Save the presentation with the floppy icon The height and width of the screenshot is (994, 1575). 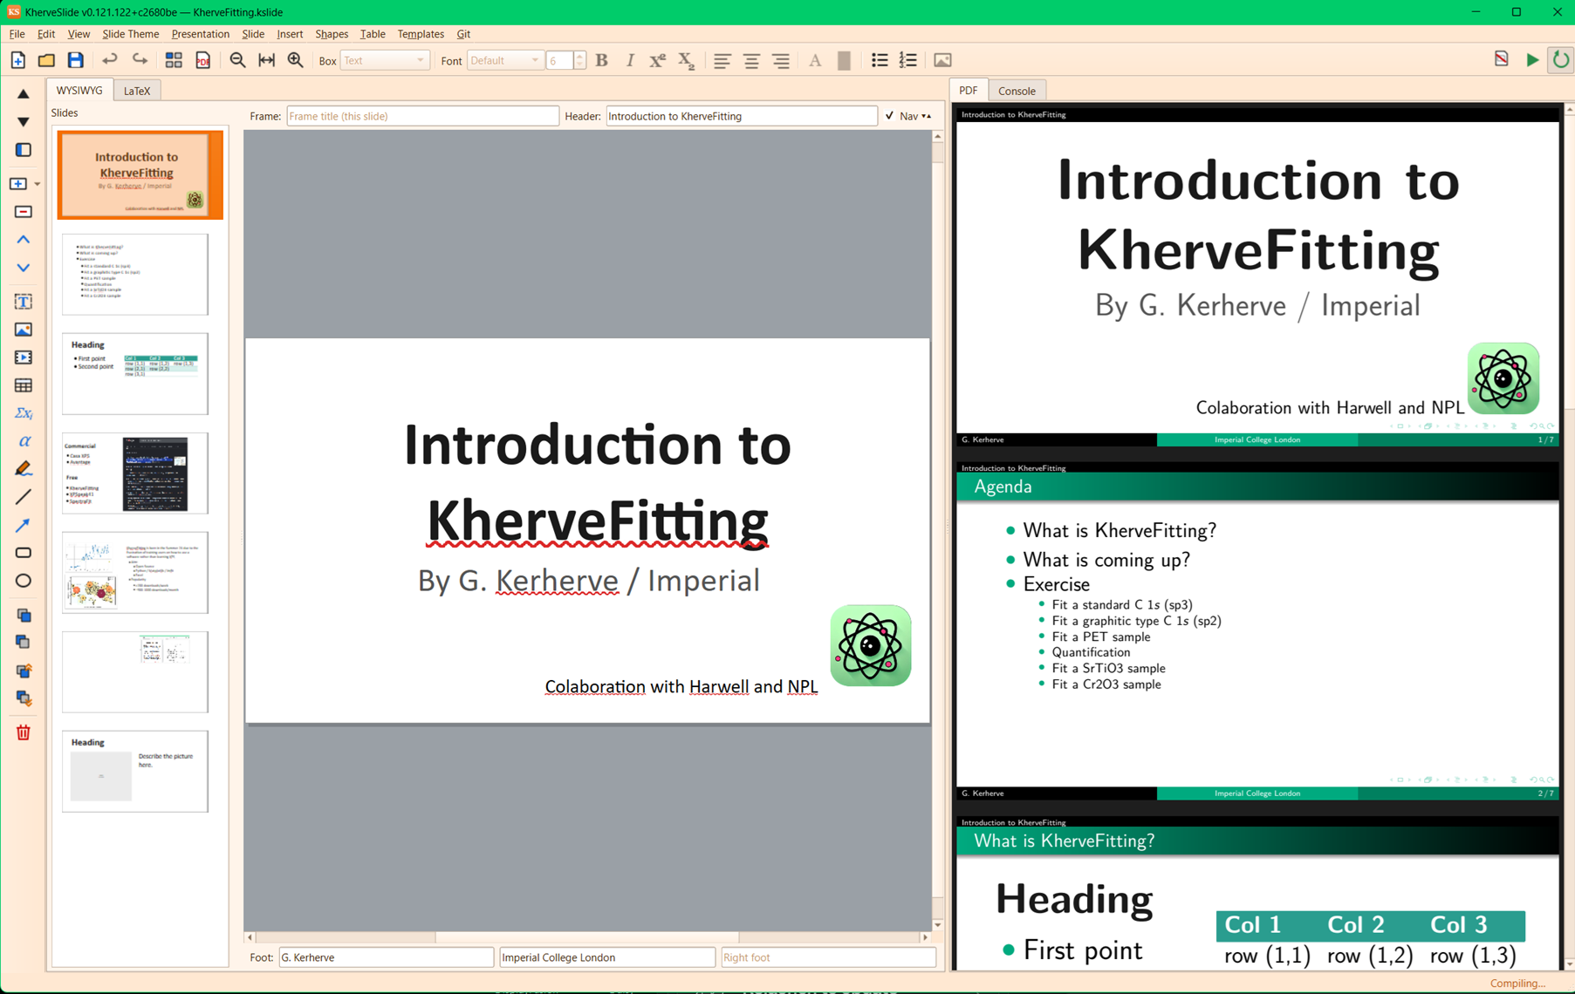[76, 60]
